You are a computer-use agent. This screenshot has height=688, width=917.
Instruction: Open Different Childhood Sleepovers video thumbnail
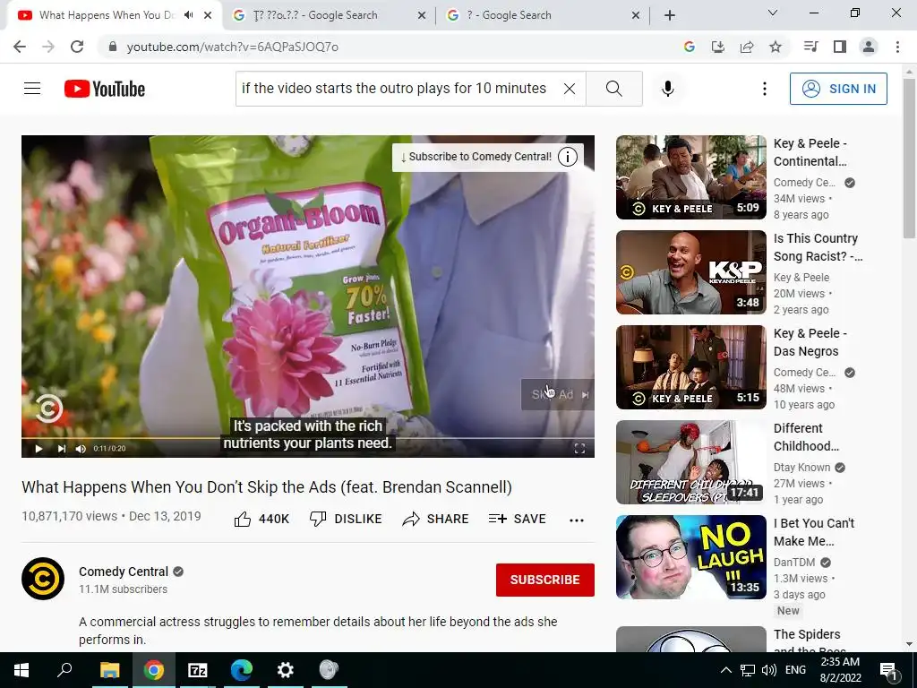click(691, 462)
